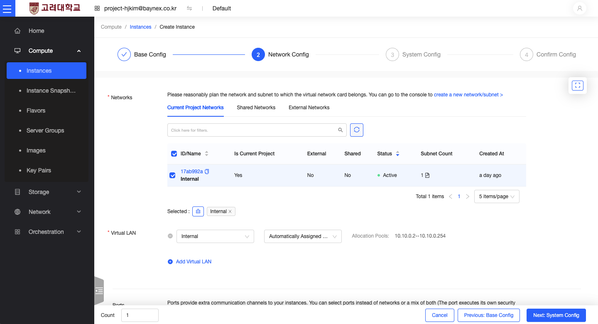Proceed with Next: System Config
This screenshot has width=598, height=324.
point(556,315)
